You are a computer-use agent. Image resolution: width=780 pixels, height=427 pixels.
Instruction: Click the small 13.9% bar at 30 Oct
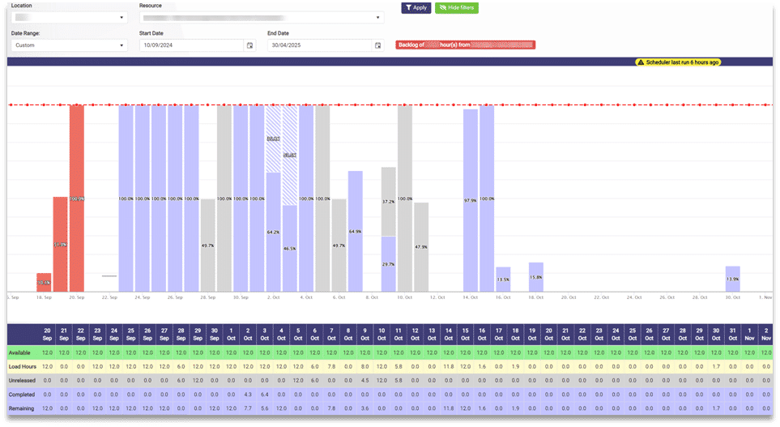click(732, 278)
